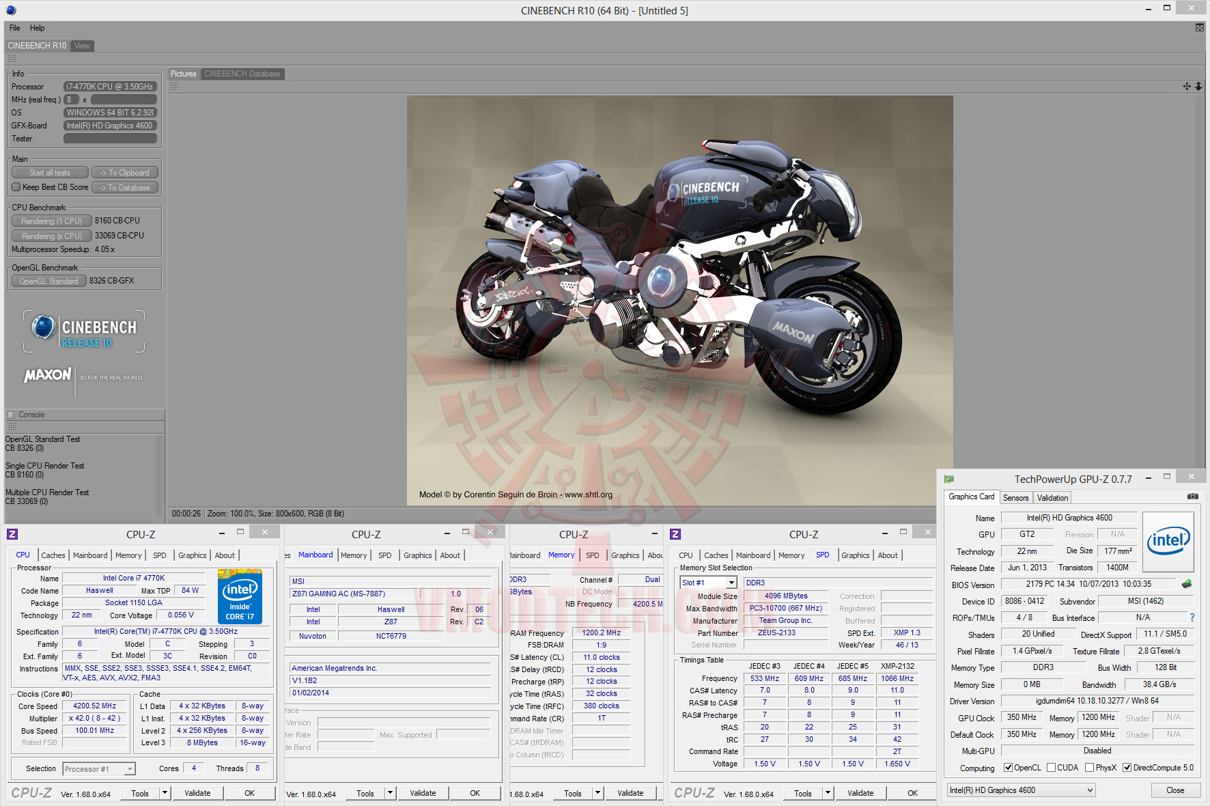Toggle the Console checkbox
Image resolution: width=1210 pixels, height=806 pixels.
click(11, 415)
